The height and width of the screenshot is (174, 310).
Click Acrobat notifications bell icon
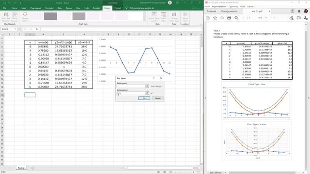click(299, 11)
